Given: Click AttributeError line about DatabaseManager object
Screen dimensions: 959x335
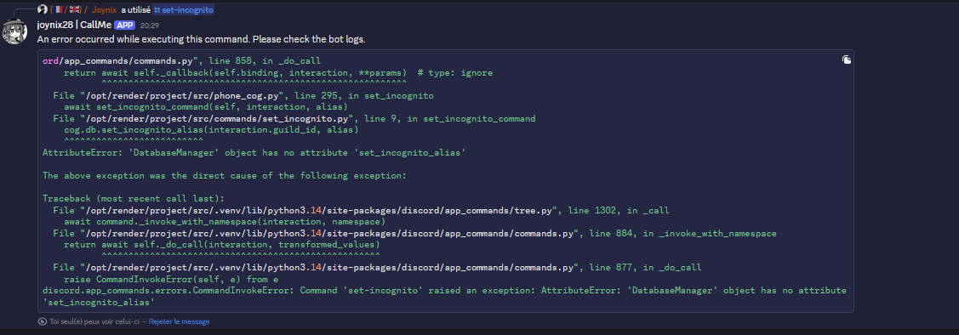Looking at the screenshot, I should [x=254, y=153].
